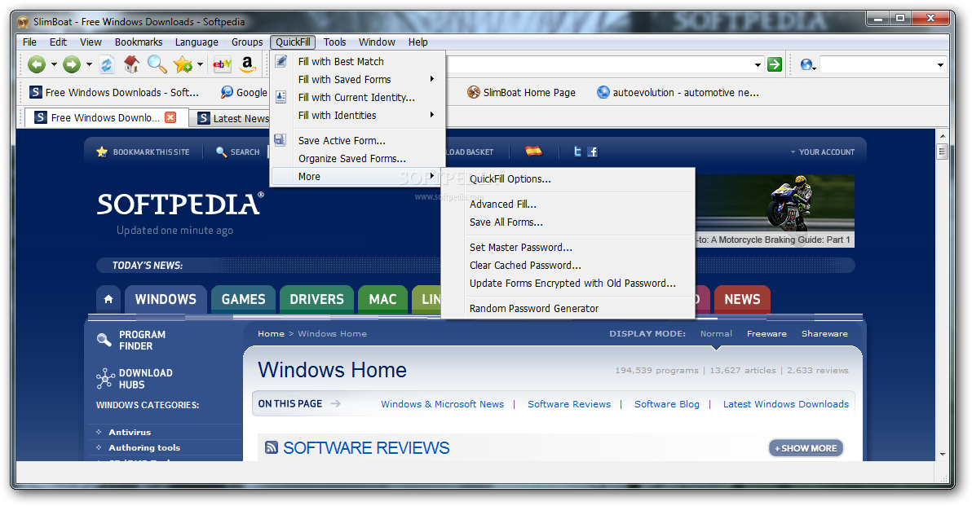Screen dimensions: 972x506
Task: Open the SlimBoat Home Page bookmark
Action: point(521,92)
